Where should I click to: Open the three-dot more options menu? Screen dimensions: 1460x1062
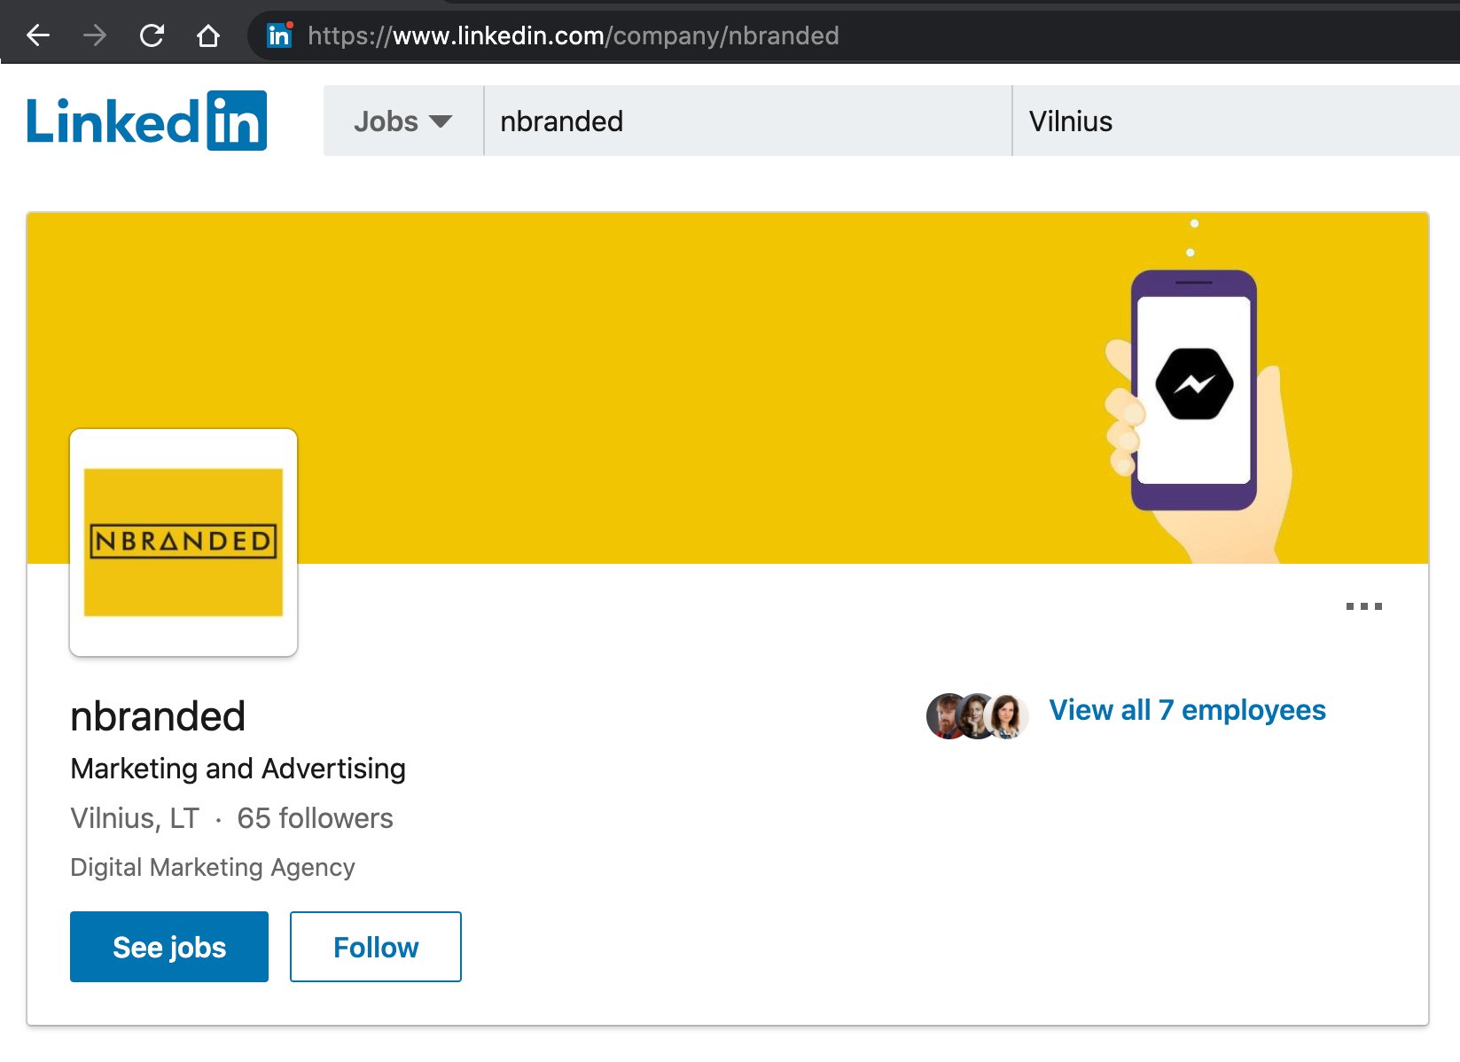[1363, 606]
